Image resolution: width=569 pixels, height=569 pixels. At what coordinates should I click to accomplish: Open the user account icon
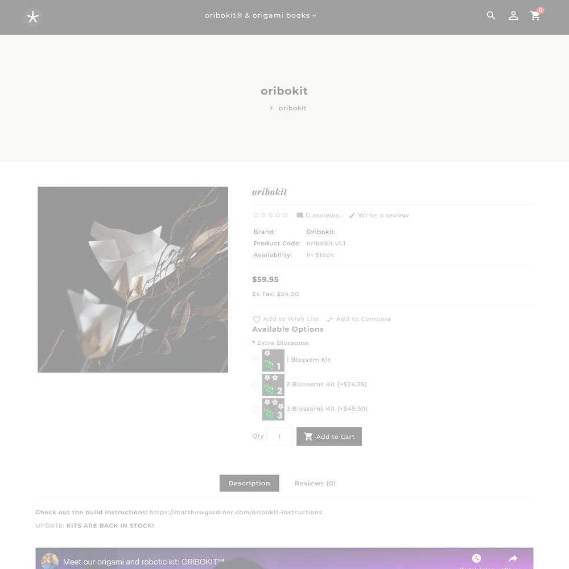point(513,15)
